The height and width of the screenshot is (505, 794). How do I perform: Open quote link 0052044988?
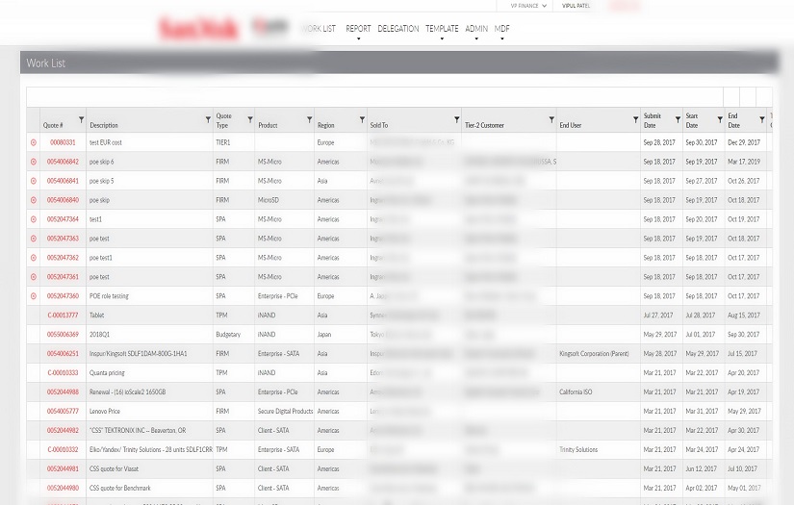tap(63, 392)
